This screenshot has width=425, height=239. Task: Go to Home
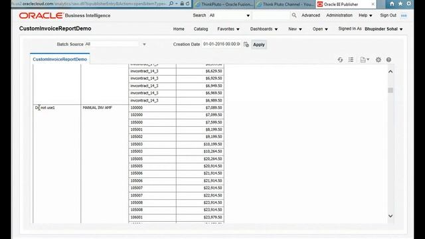tap(179, 29)
